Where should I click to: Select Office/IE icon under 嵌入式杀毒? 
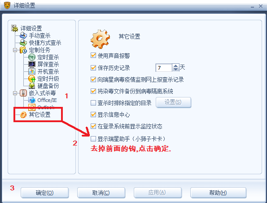point(32,100)
